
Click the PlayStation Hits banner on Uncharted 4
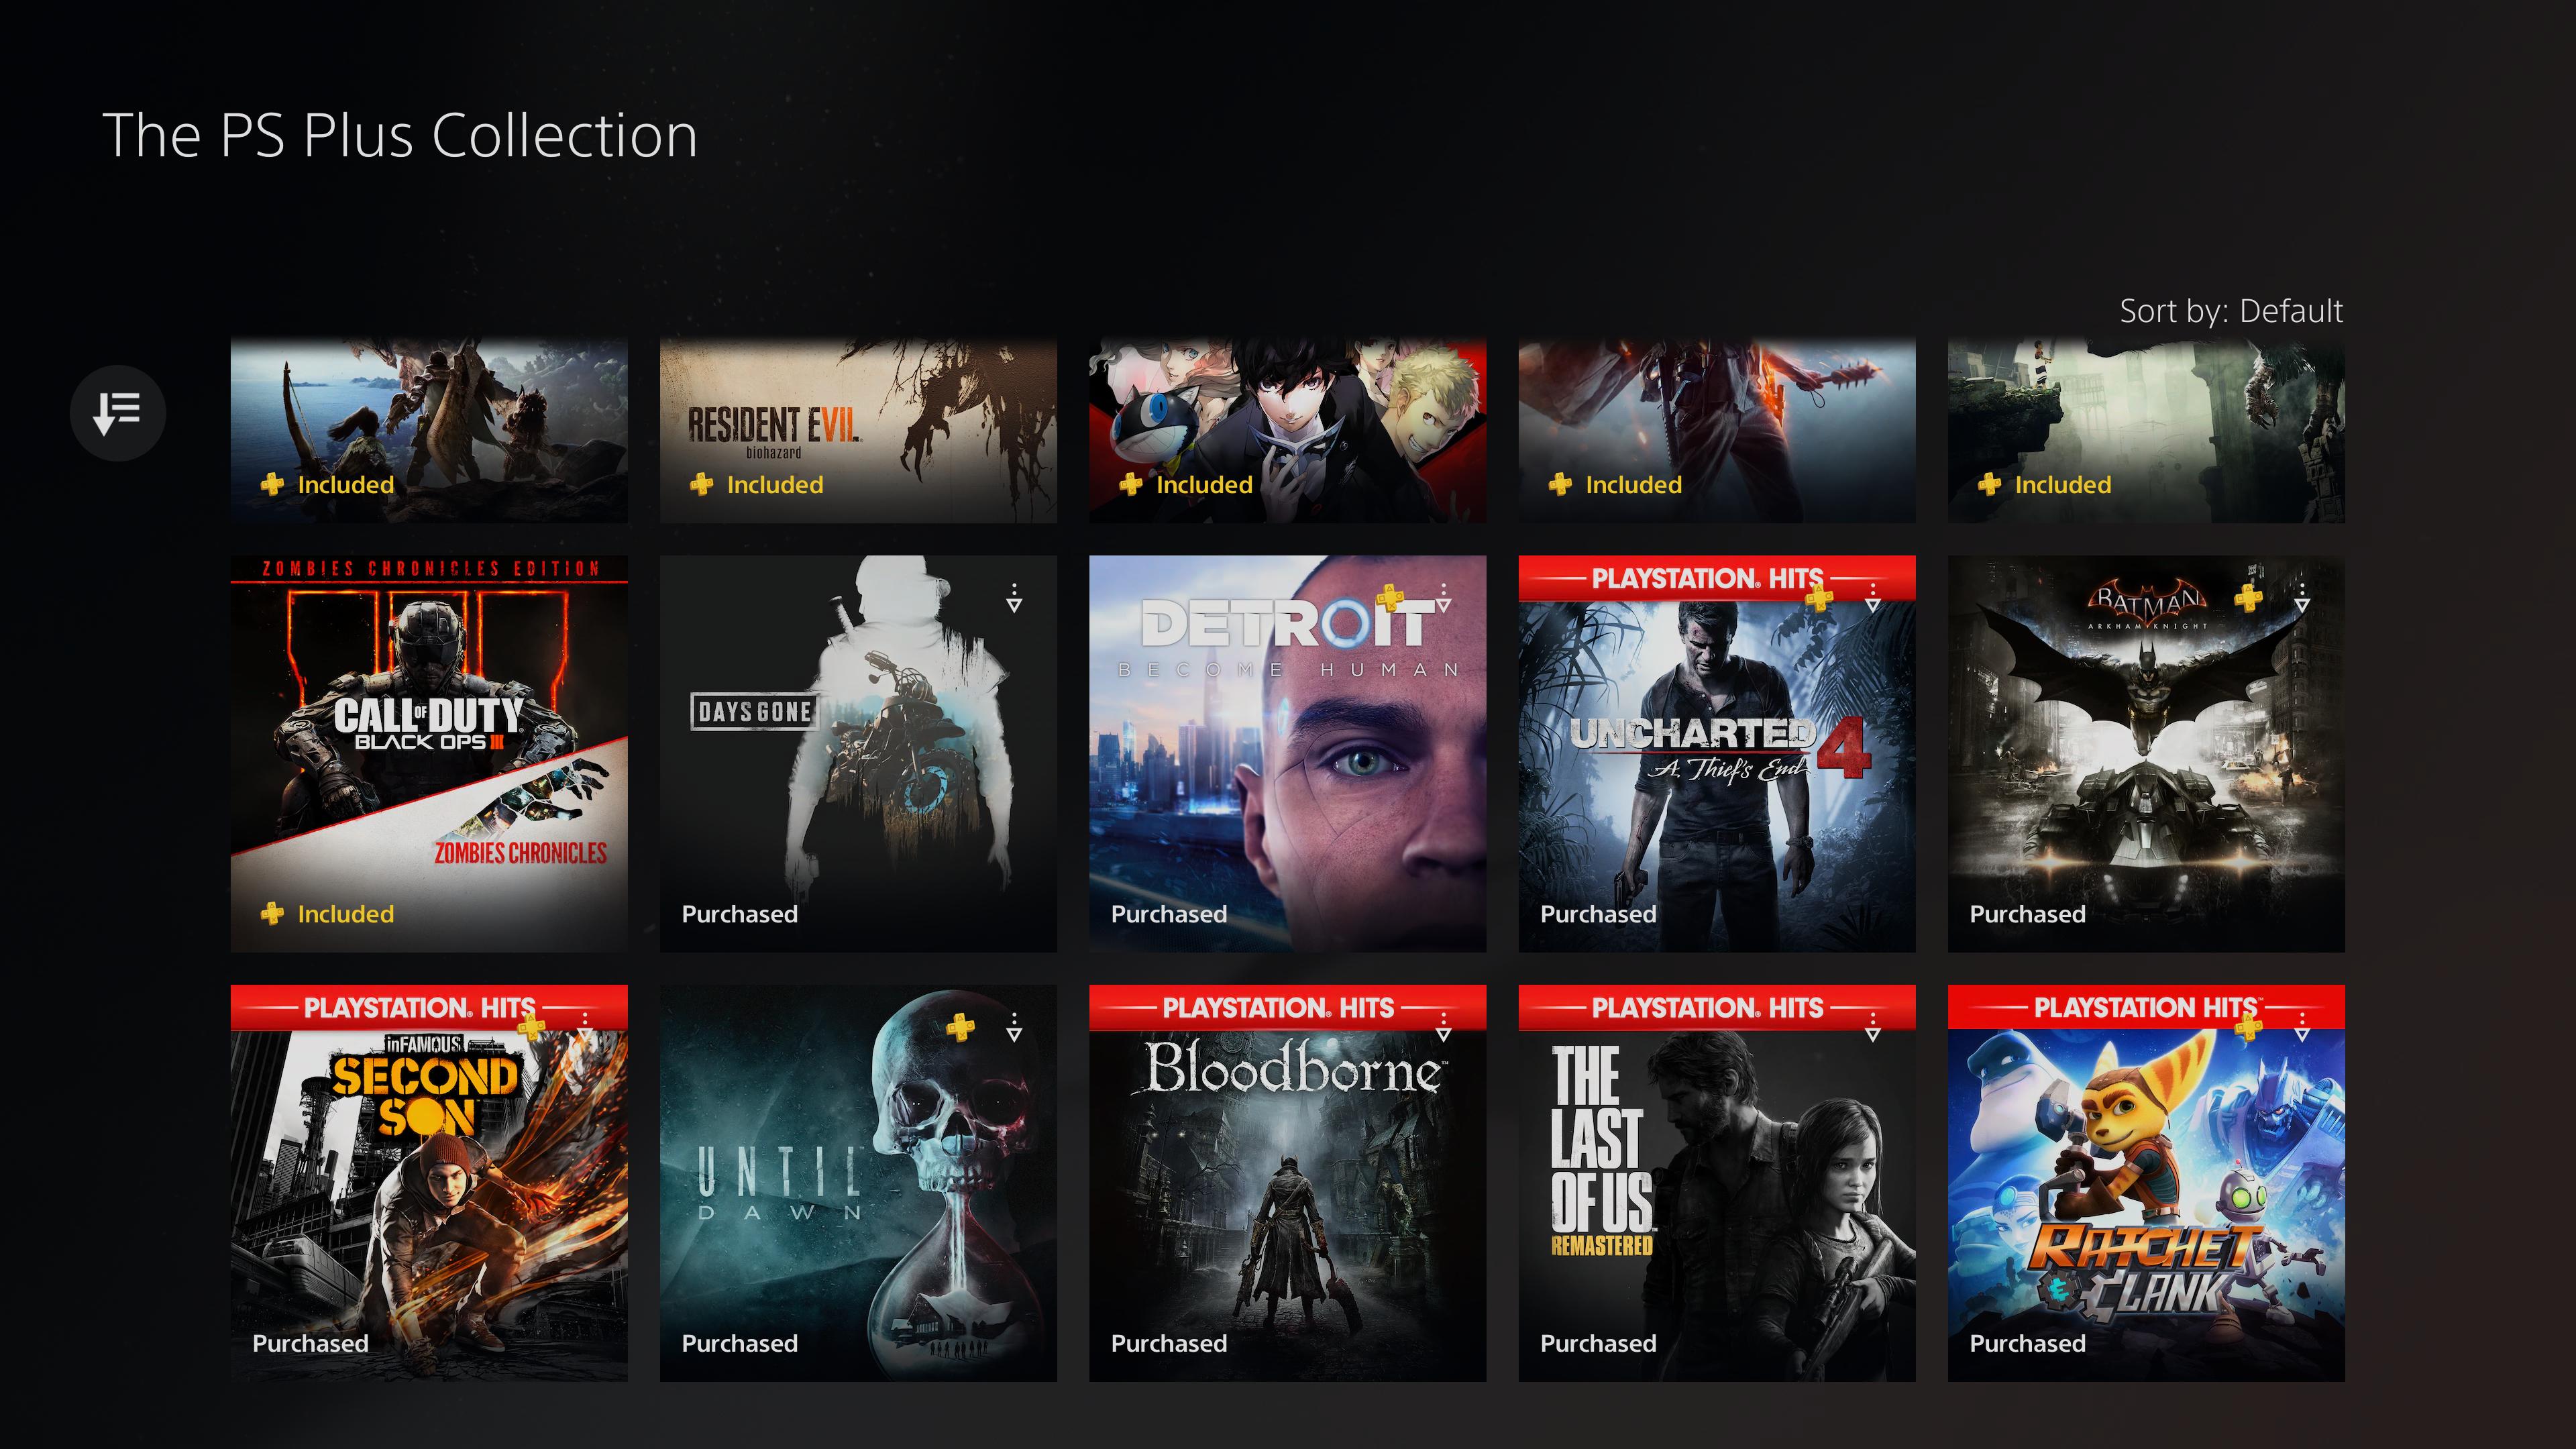click(x=1690, y=577)
